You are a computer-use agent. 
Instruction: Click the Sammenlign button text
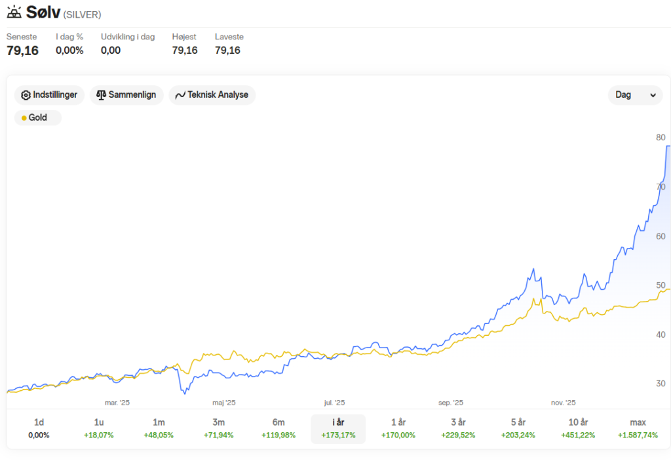point(132,94)
